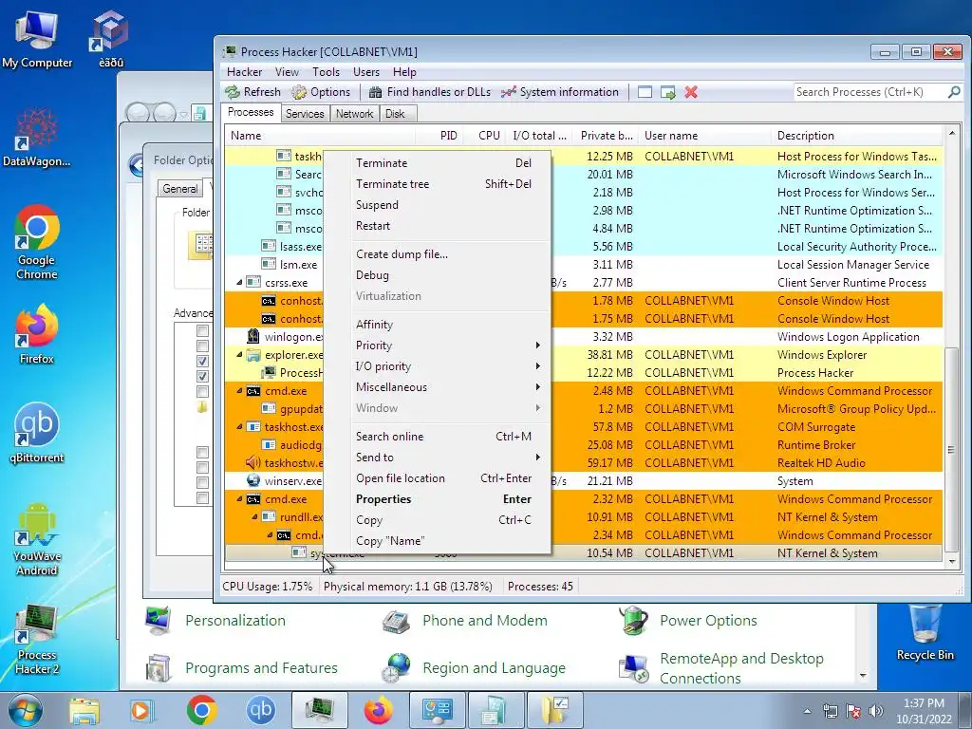This screenshot has height=729, width=972.
Task: Open Programs and Features link
Action: pyautogui.click(x=261, y=667)
